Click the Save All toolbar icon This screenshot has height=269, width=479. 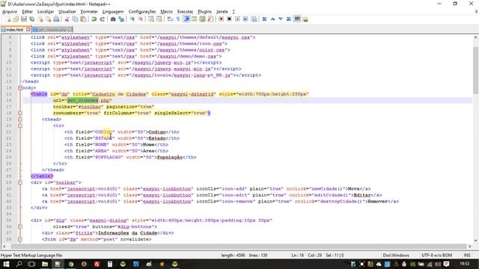(31, 19)
